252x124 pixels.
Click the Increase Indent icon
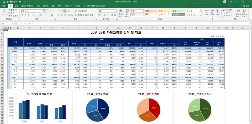tap(72, 15)
